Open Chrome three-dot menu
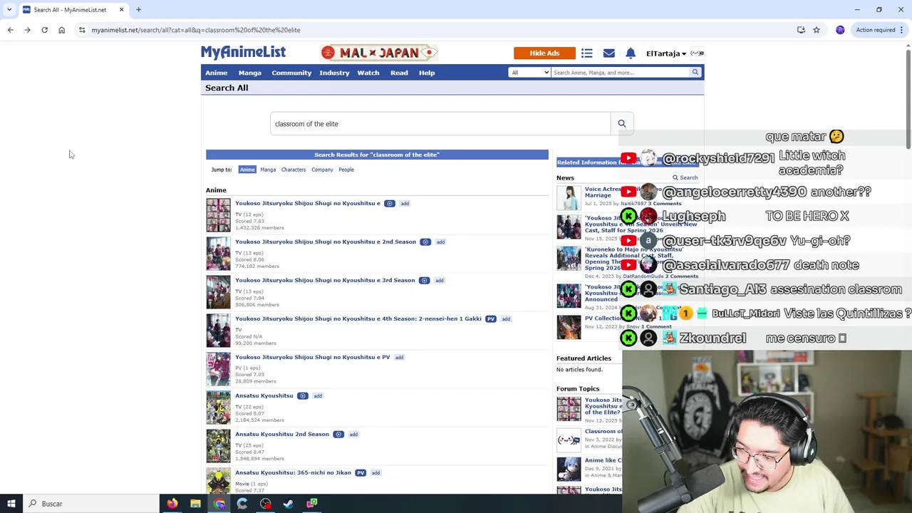Screen dimensions: 912x513 coord(901,30)
